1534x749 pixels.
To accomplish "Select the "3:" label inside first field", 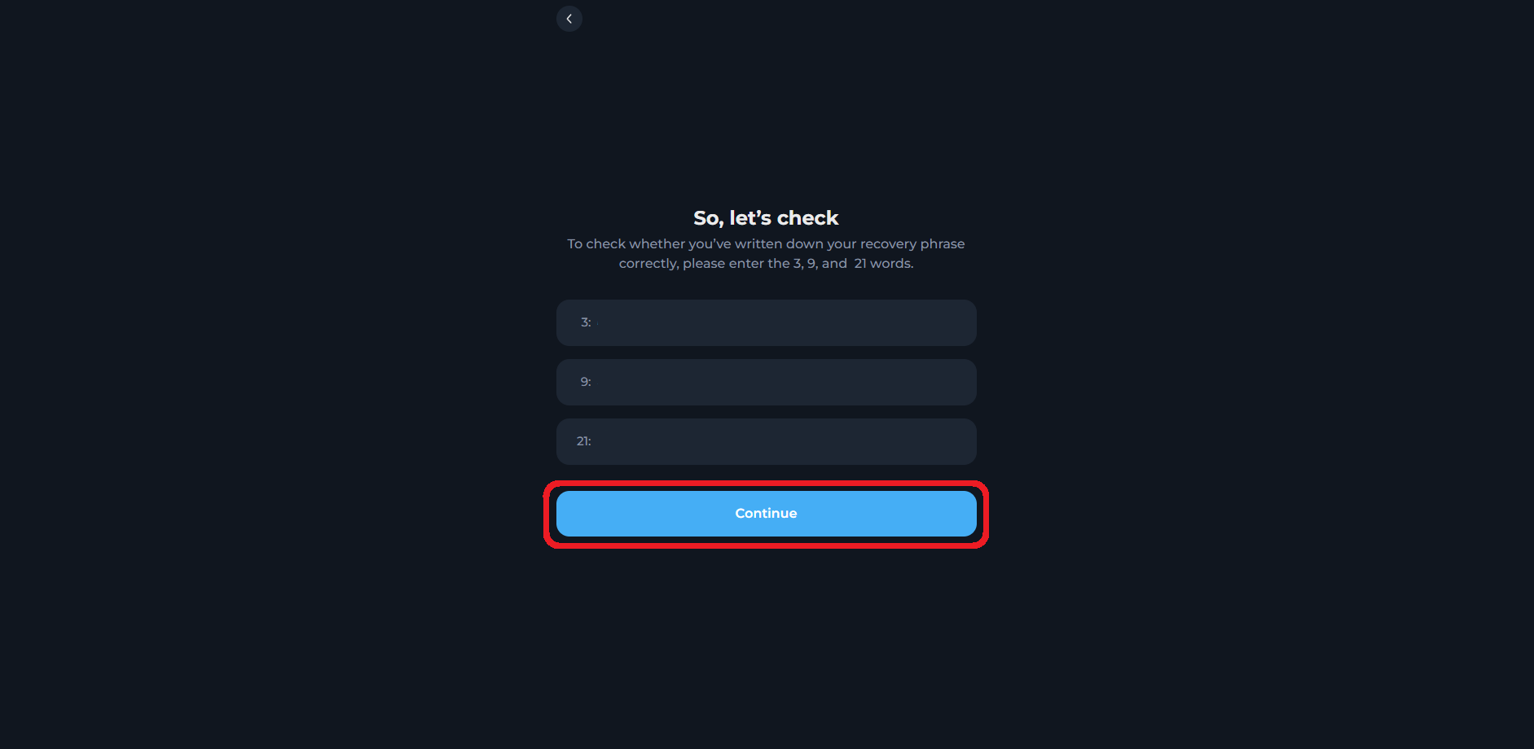I will [586, 322].
